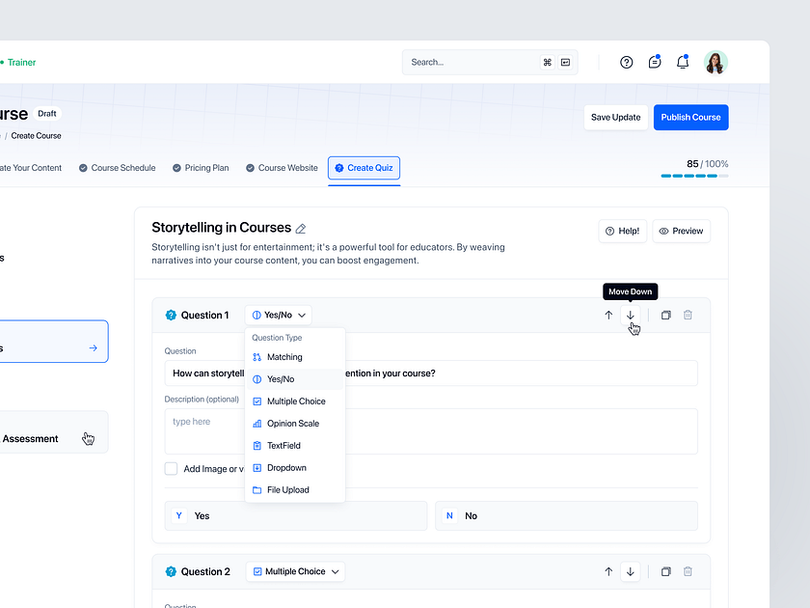Switch to Create Quiz tab

[x=364, y=168]
